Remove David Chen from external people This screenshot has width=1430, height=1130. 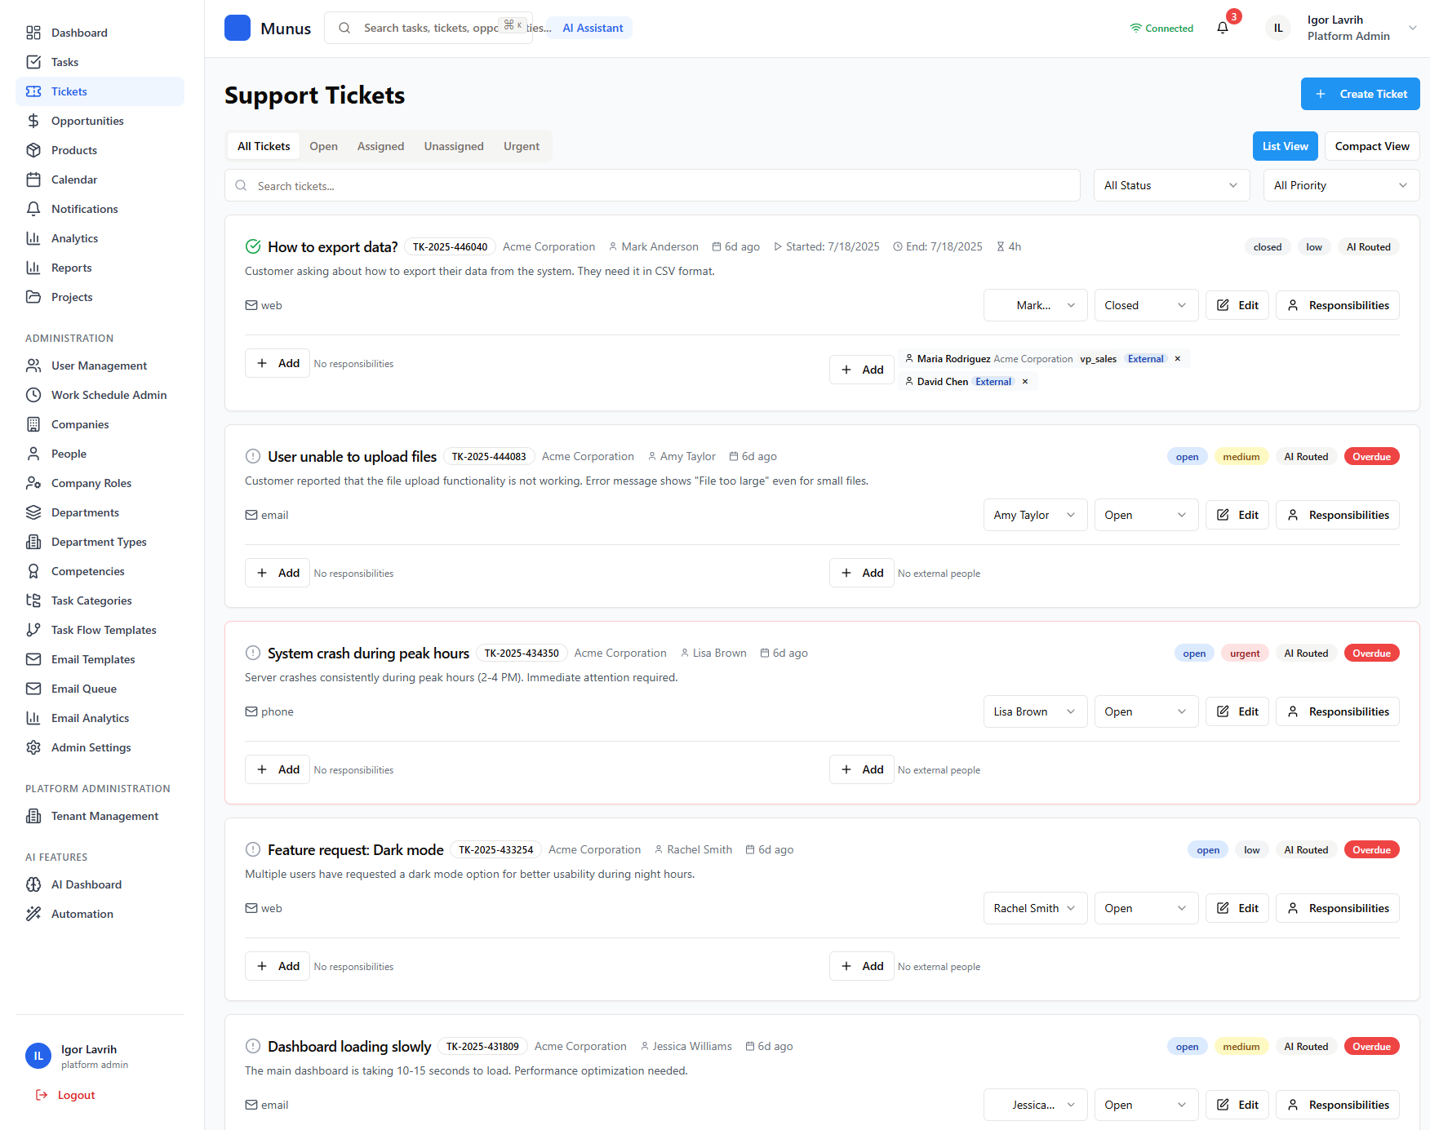[x=1024, y=381]
